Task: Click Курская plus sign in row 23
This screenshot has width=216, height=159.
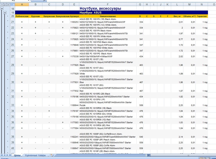Action: (35, 33)
